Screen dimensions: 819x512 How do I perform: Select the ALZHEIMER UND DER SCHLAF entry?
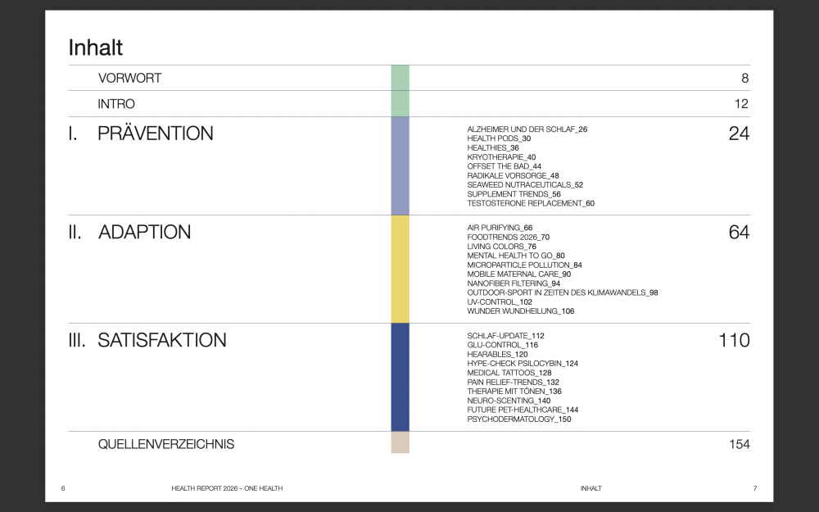click(x=527, y=129)
